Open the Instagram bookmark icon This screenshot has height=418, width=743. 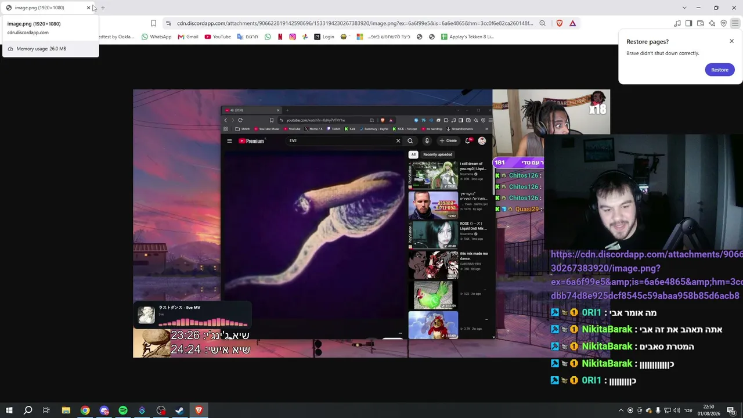pyautogui.click(x=292, y=37)
